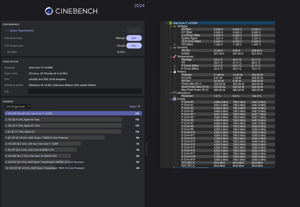Click the Details filter icon in Ranking

[139, 106]
